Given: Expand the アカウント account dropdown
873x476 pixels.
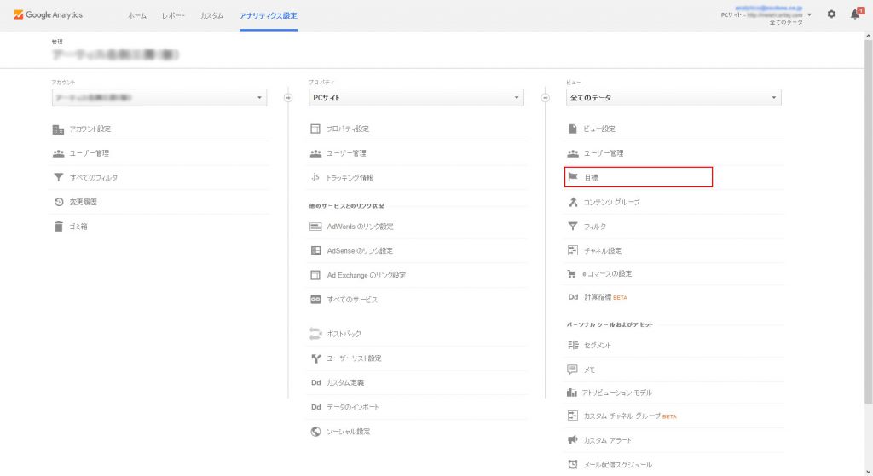Looking at the screenshot, I should [x=159, y=98].
